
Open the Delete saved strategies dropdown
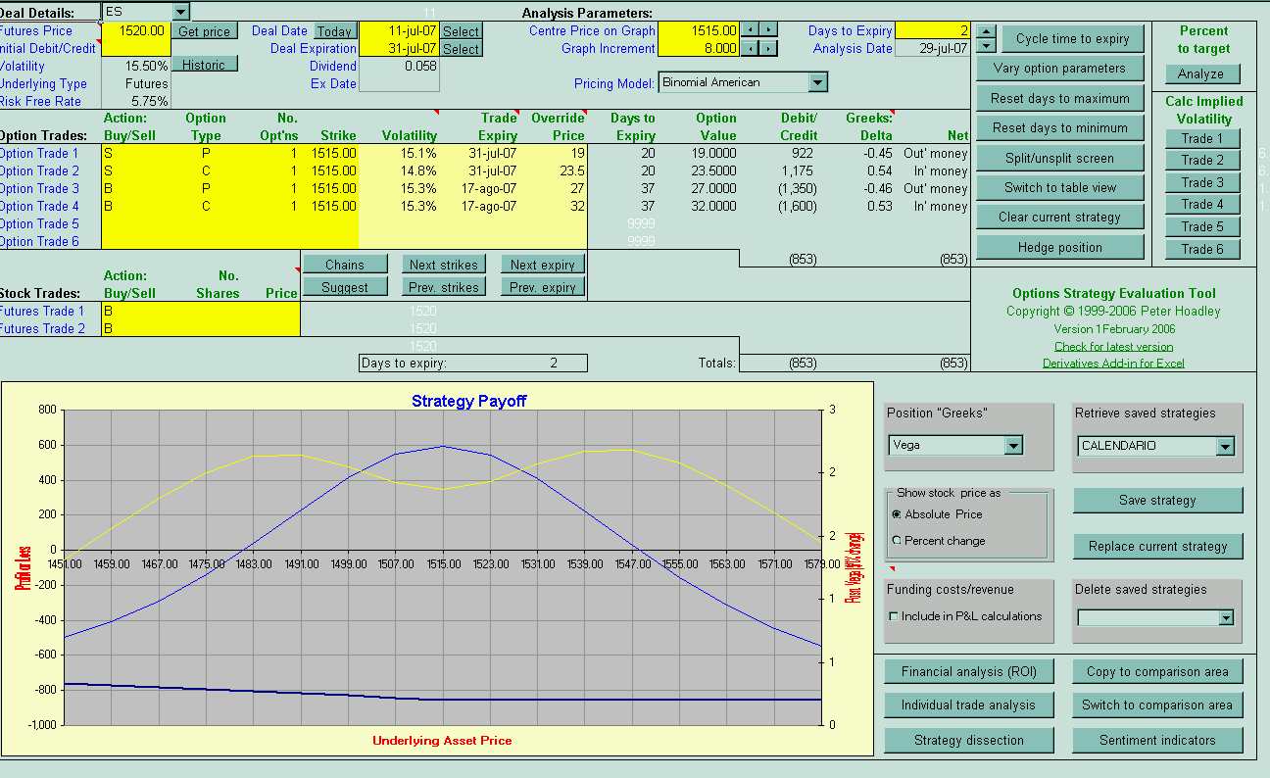tap(1225, 617)
